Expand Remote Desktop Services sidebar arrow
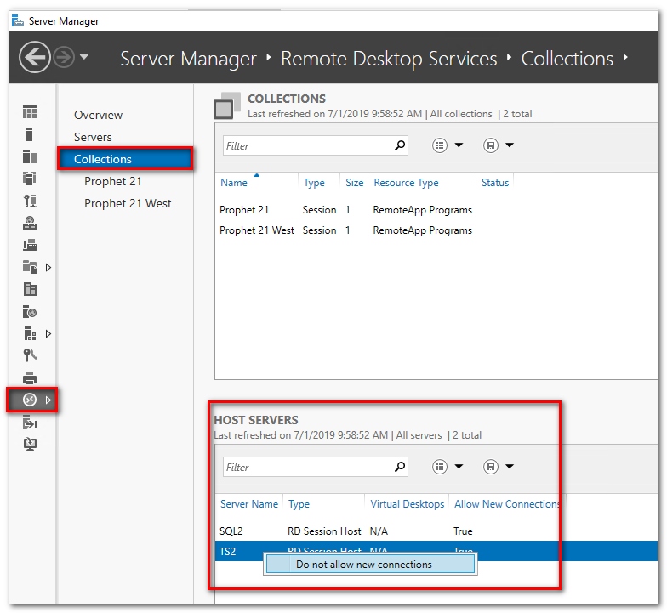Viewport: 667px width, 613px height. coord(48,400)
